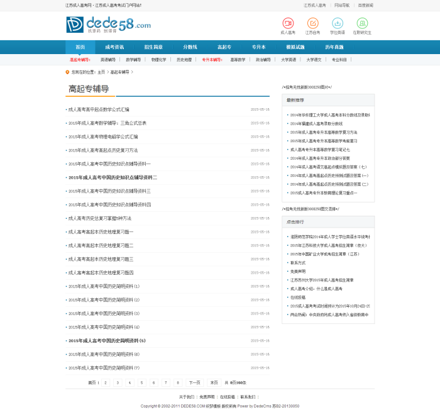This screenshot has height=417, width=440.
Task: Open article 成人高考高中起点数学公式汇编
Action: [x=99, y=109]
